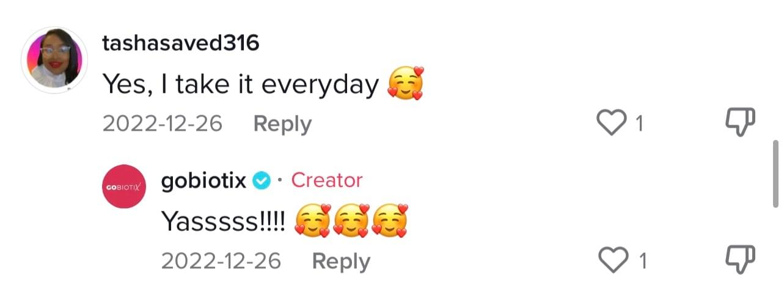Click the date under the tashasaved316 comment
Viewport: 784px width, 286px height.
coord(162,123)
